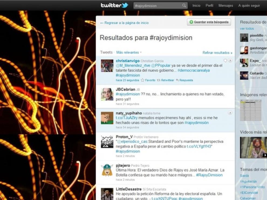Open JBCebrian username link
Image resolution: width=267 pixels, height=200 pixels.
click(125, 89)
